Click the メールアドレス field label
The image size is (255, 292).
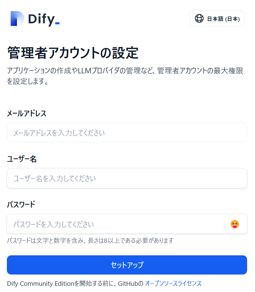[x=27, y=113]
